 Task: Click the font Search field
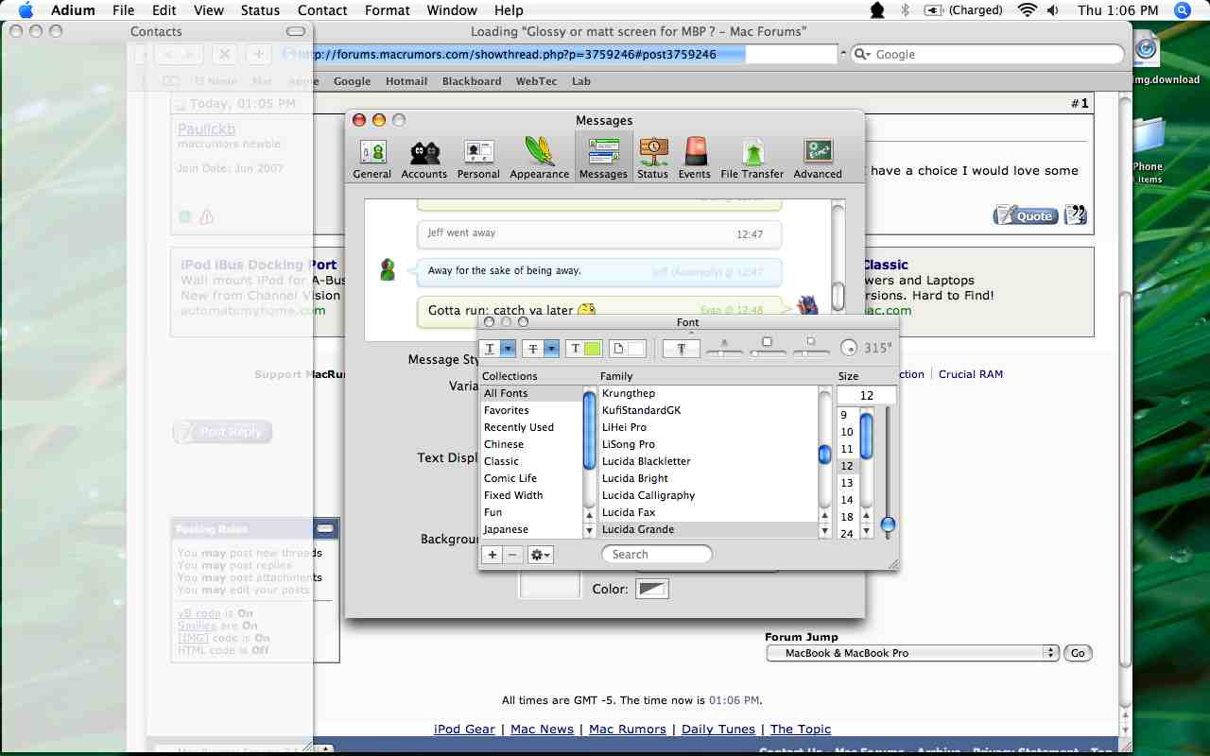[657, 555]
